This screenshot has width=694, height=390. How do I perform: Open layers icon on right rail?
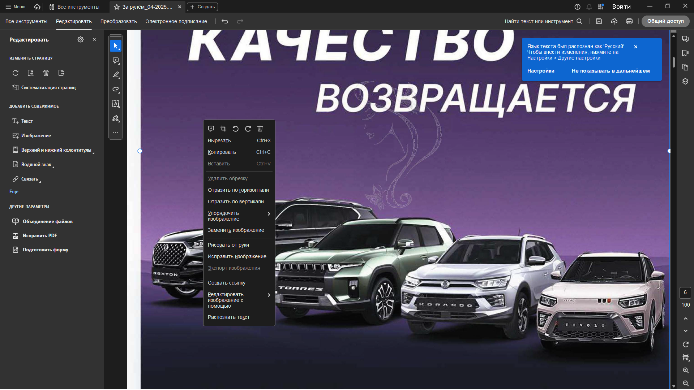[685, 82]
